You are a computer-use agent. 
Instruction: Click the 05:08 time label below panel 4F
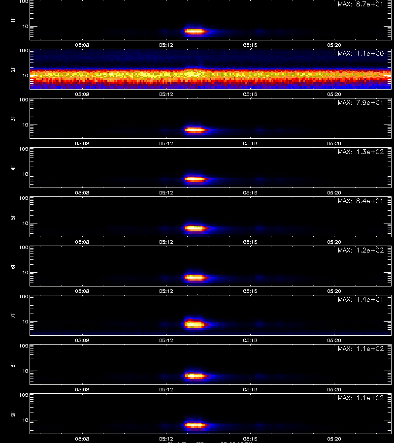click(x=82, y=192)
